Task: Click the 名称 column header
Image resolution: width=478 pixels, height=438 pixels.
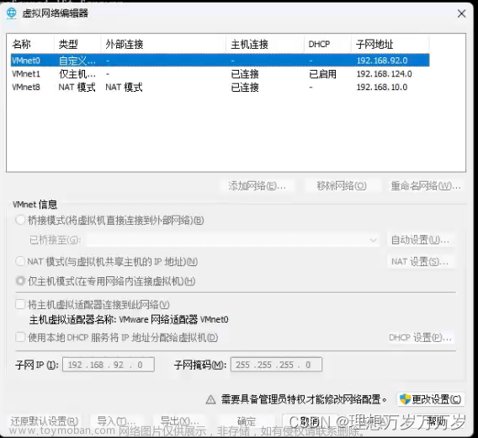Action: tap(30, 45)
